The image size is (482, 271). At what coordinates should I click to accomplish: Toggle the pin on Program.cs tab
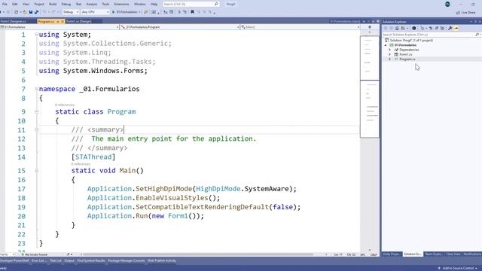(57, 22)
